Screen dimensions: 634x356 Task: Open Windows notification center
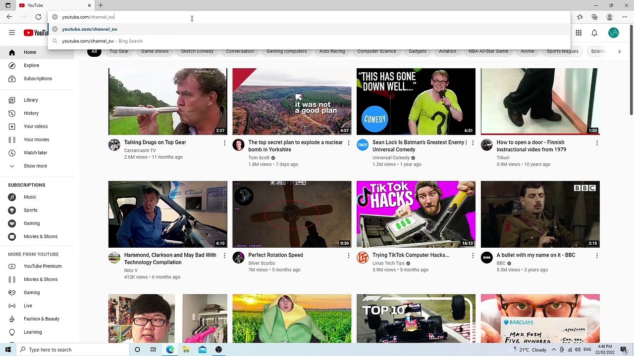624,350
